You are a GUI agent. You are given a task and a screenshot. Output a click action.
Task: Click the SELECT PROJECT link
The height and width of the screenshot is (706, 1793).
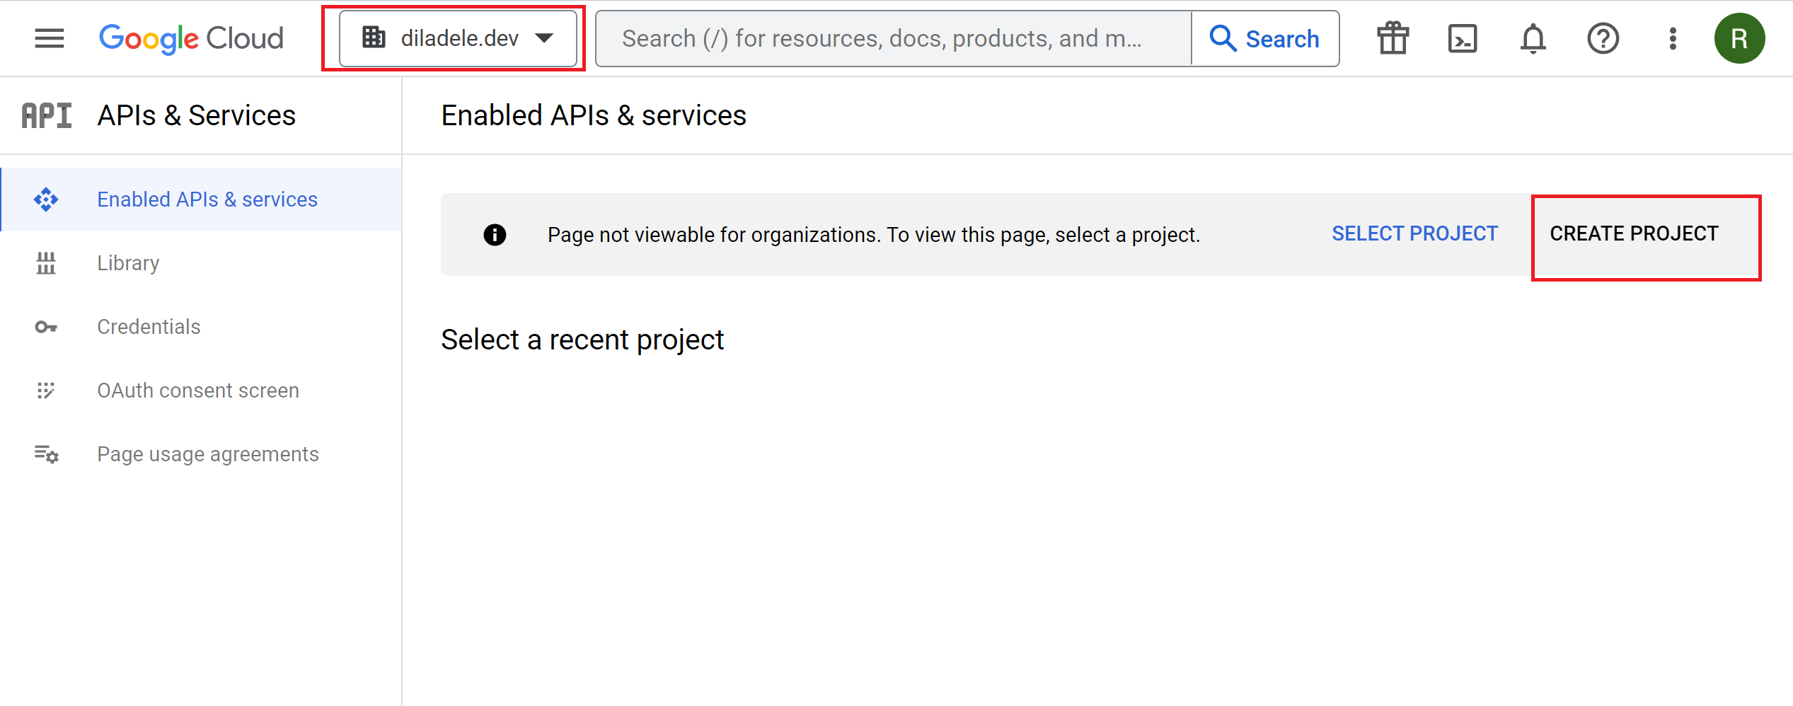(x=1415, y=234)
